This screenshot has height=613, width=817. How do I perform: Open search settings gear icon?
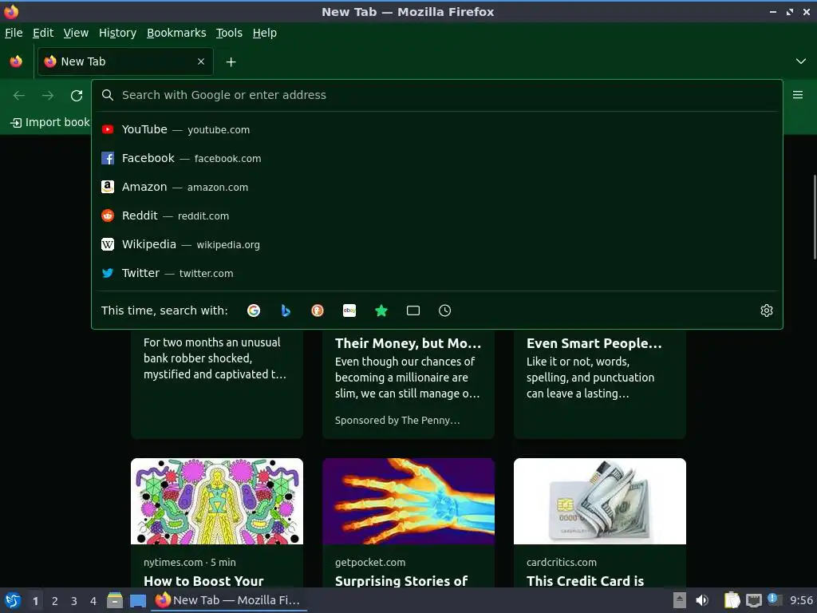[767, 310]
